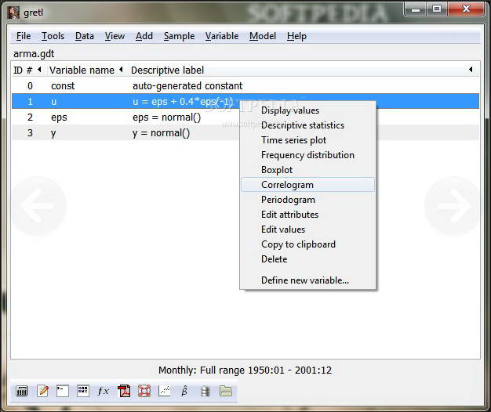Minimize the gretl window
The width and height of the screenshot is (491, 412).
point(416,9)
